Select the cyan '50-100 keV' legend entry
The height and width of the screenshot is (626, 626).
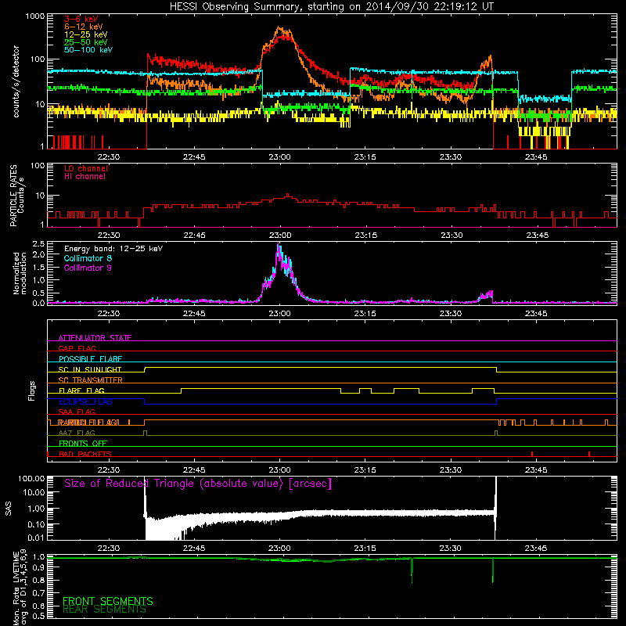click(88, 50)
